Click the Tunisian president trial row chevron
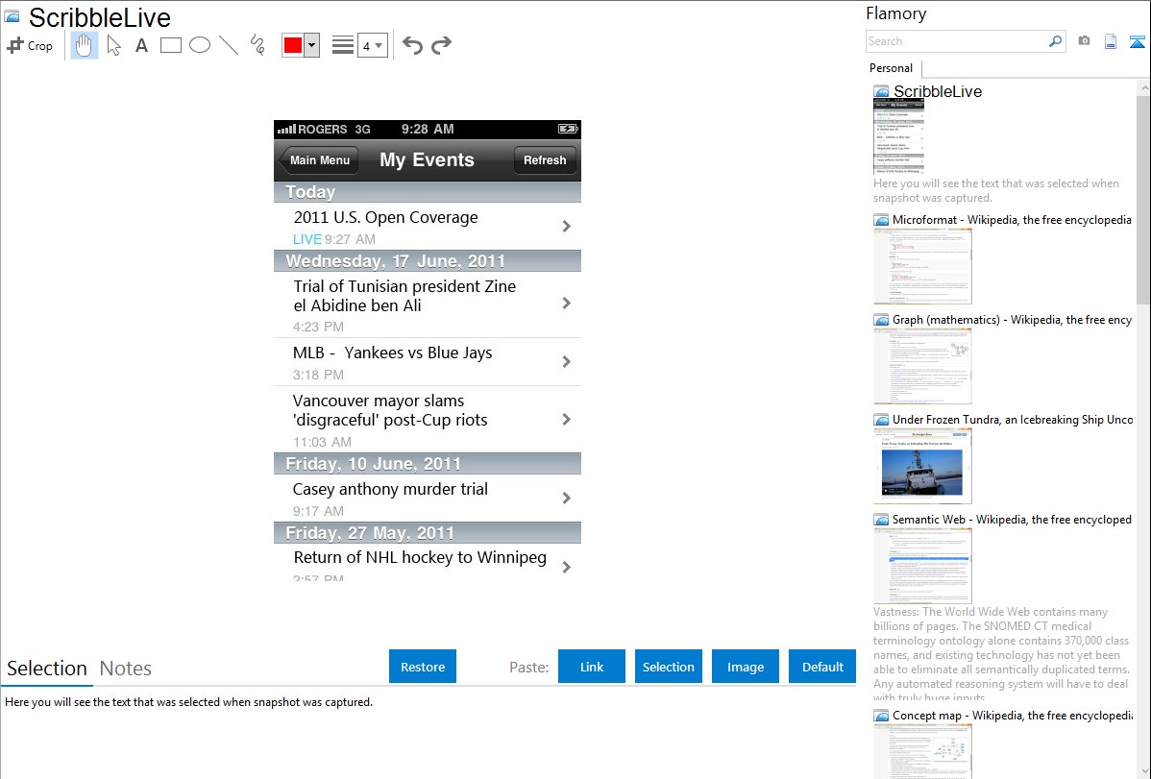1151x779 pixels. [x=566, y=304]
